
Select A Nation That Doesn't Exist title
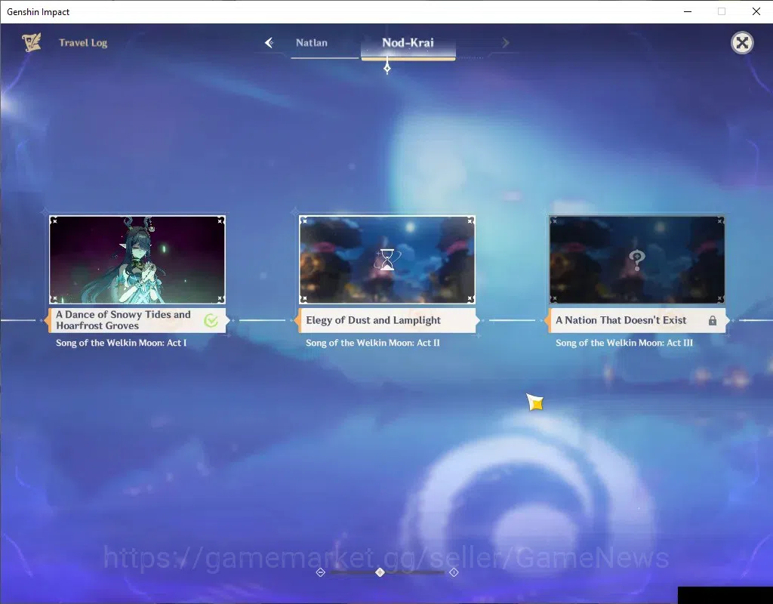(637, 320)
